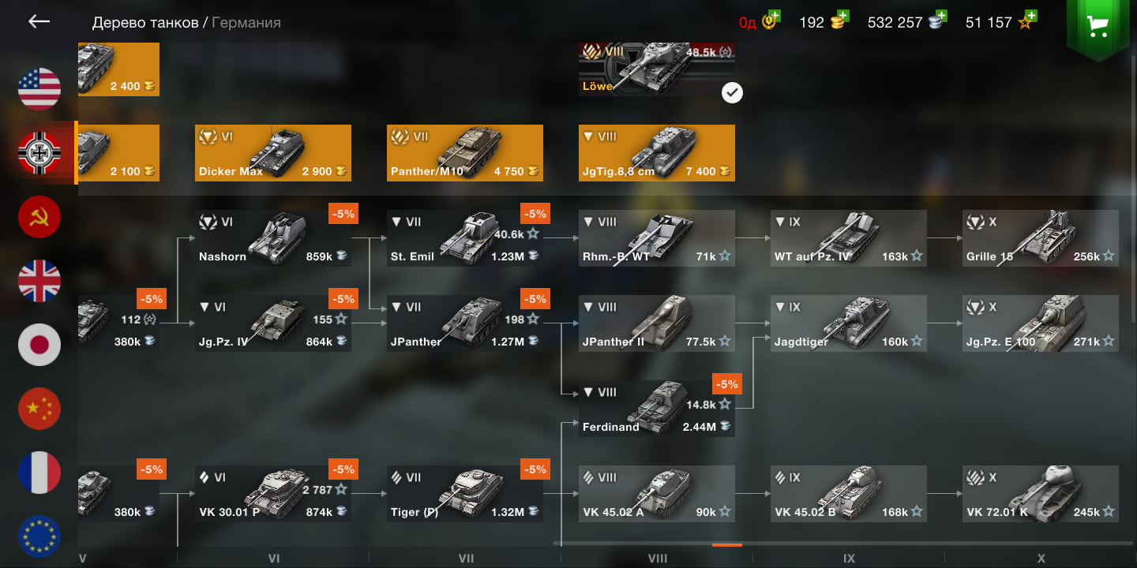Screen dimensions: 1137x568
Task: Select the European nation flag
Action: (x=39, y=536)
